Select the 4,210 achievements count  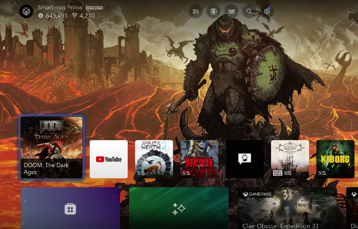87,16
